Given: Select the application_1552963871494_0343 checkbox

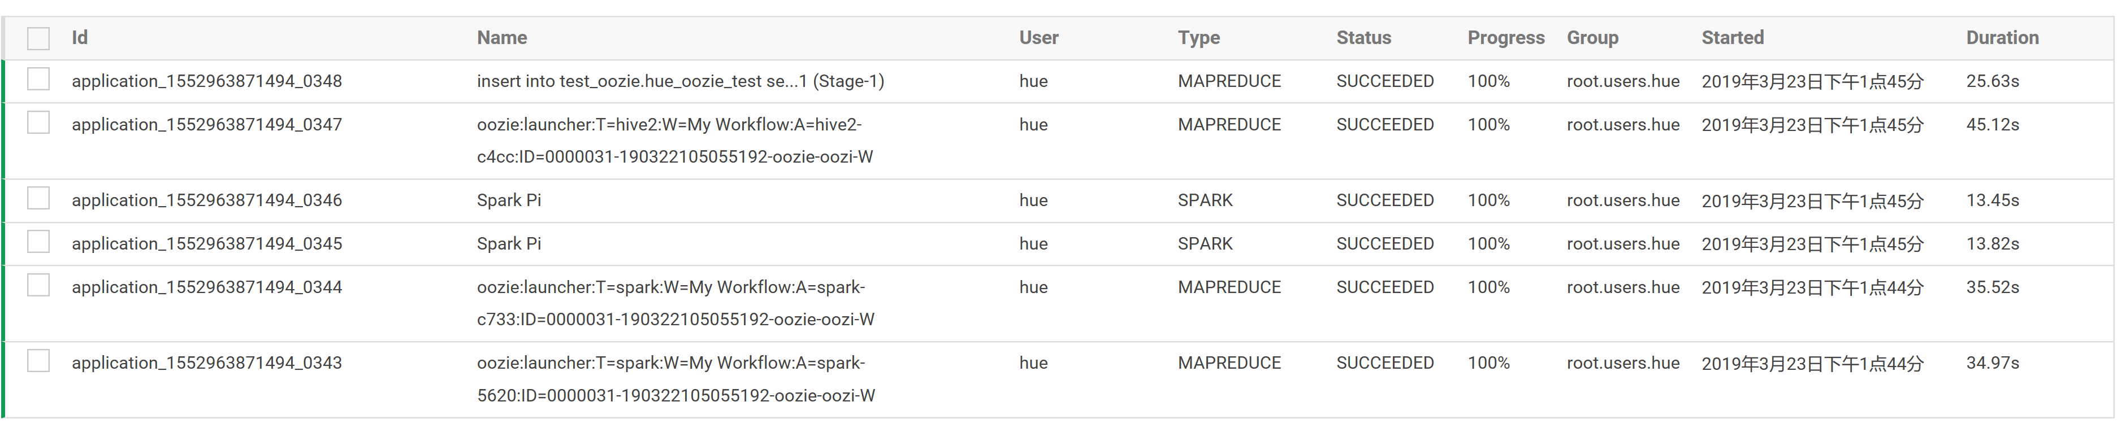Looking at the screenshot, I should (x=38, y=361).
